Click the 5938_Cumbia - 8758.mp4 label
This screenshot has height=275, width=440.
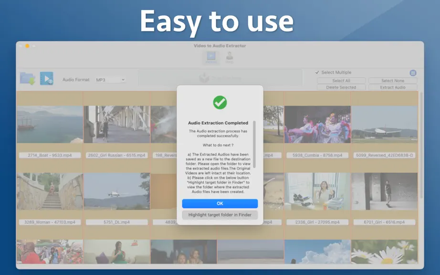pos(317,155)
